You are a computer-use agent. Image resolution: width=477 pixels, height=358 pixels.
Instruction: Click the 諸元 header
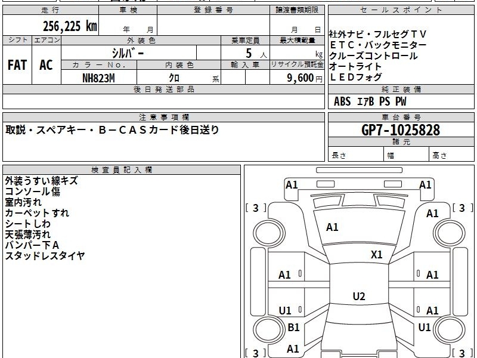pyautogui.click(x=401, y=142)
